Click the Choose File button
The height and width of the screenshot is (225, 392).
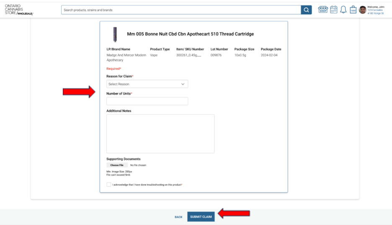pyautogui.click(x=117, y=165)
